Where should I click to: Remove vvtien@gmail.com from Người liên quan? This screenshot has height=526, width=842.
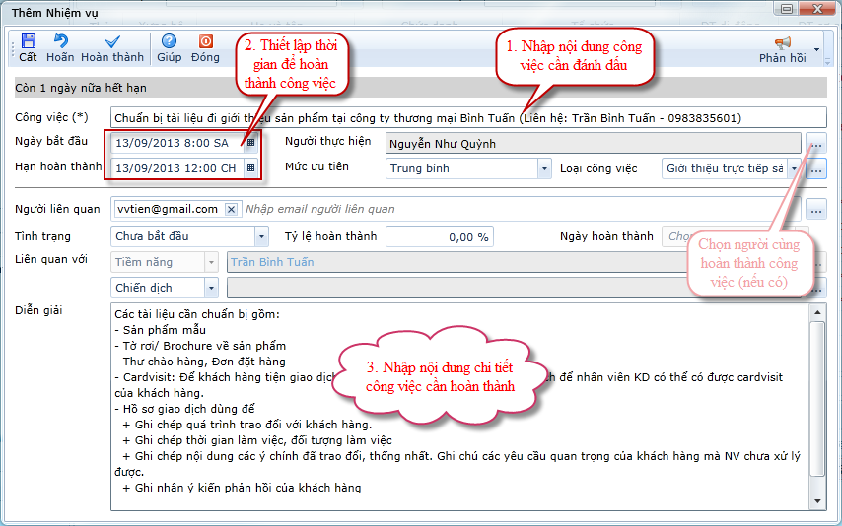(231, 209)
